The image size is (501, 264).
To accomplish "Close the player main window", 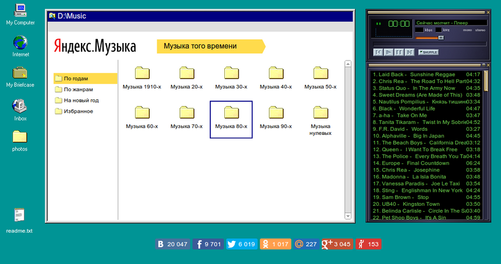I will pyautogui.click(x=488, y=12).
